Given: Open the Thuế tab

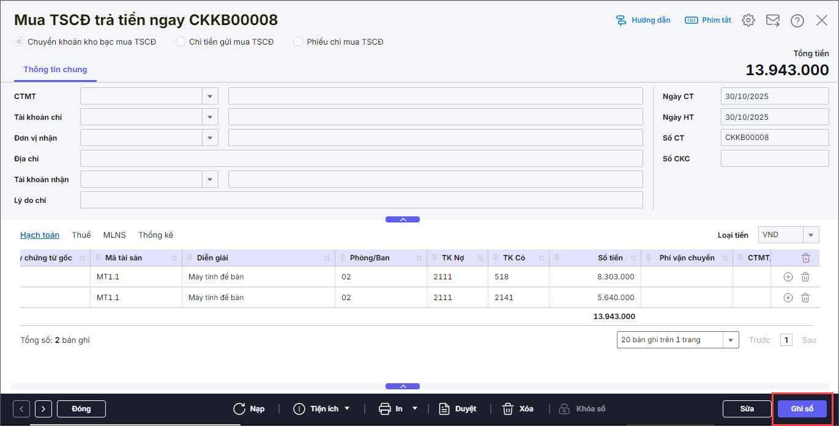Looking at the screenshot, I should [x=81, y=235].
